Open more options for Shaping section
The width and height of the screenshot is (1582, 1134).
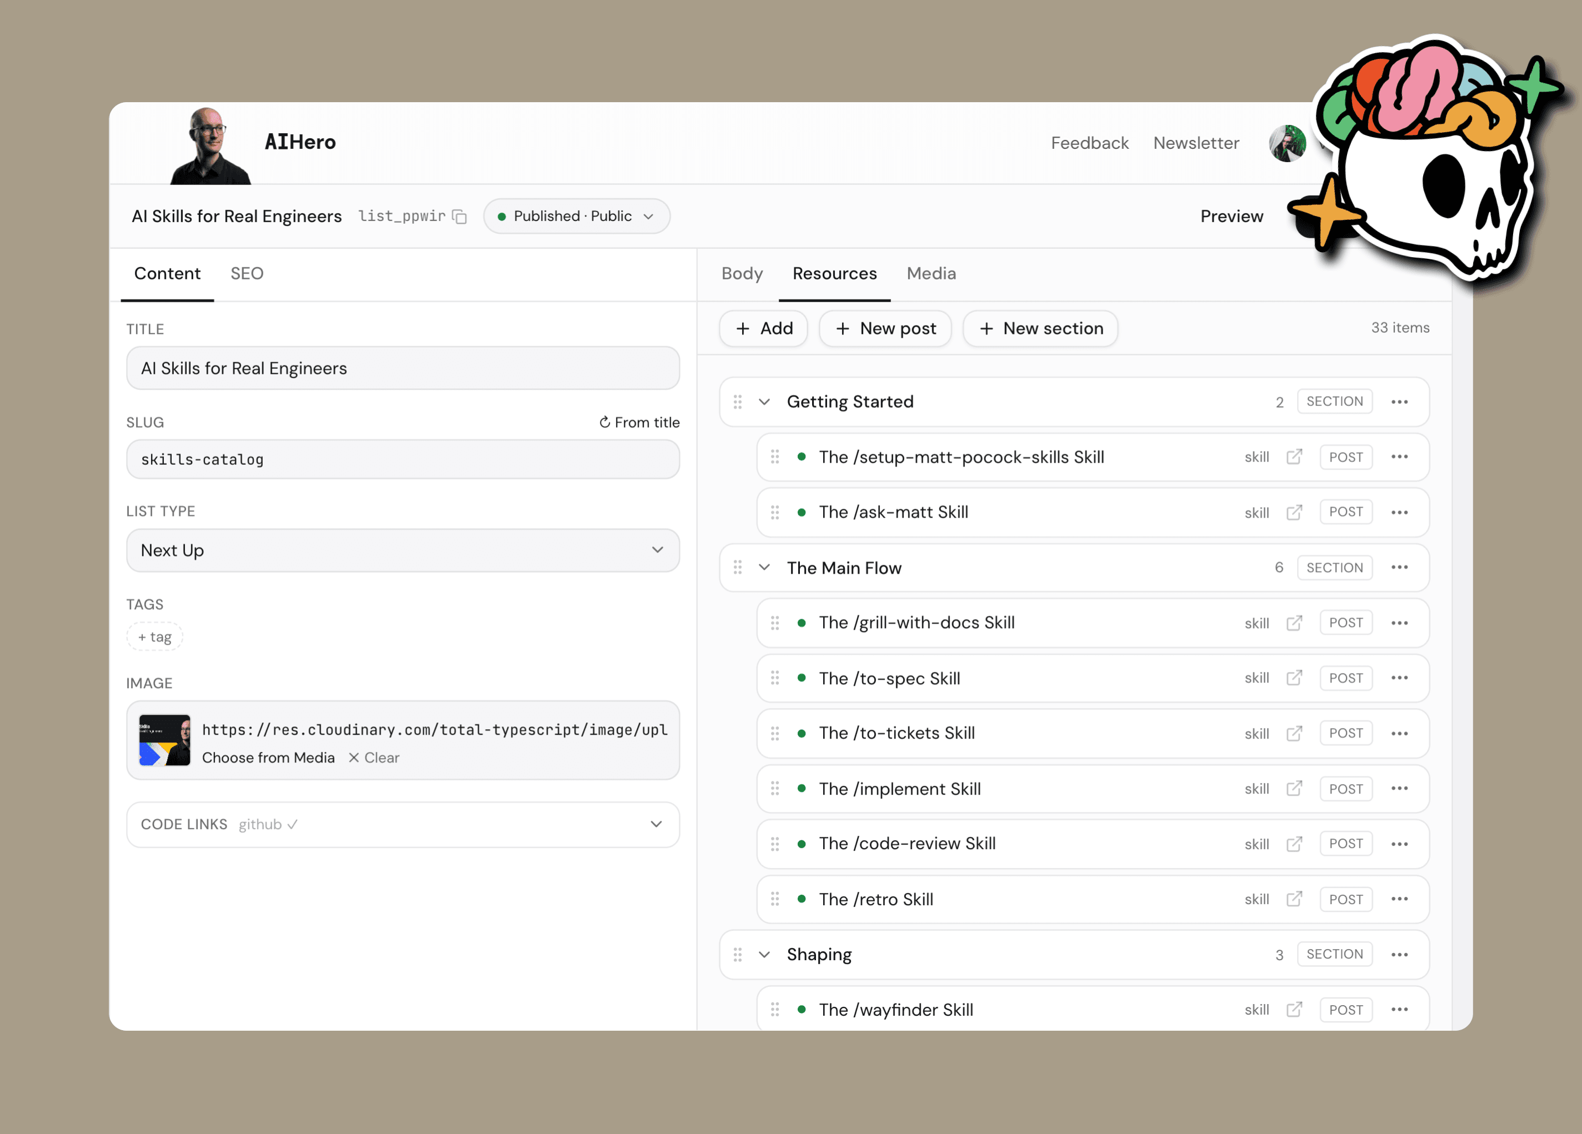click(1399, 954)
